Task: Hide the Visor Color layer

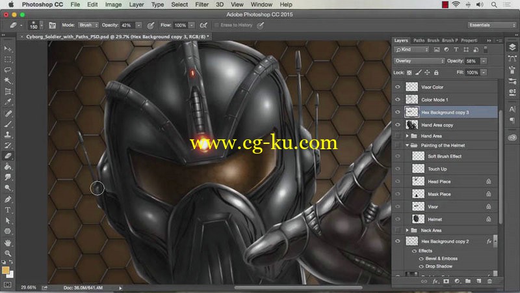Action: 398,87
